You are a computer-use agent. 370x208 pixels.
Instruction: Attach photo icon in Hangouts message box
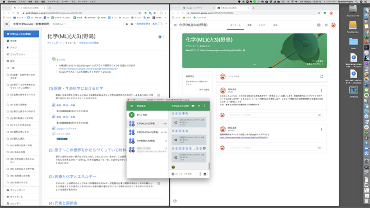click(x=205, y=174)
